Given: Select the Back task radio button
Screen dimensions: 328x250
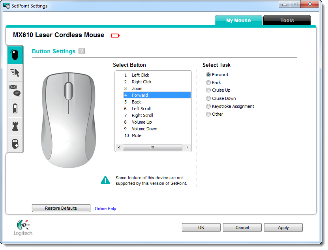Looking at the screenshot, I should pos(208,83).
